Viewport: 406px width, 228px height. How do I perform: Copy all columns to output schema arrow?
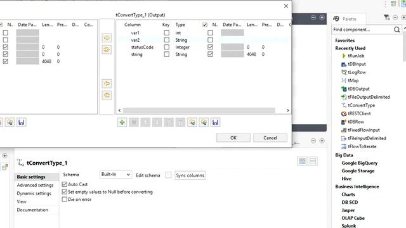pos(107,49)
